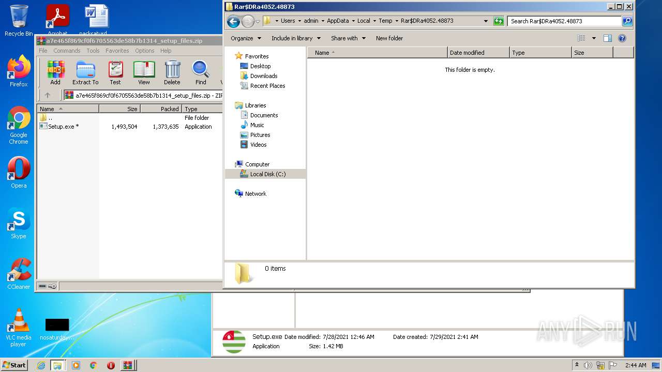This screenshot has height=372, width=662.
Task: Select Desktop under Favorites
Action: click(260, 66)
